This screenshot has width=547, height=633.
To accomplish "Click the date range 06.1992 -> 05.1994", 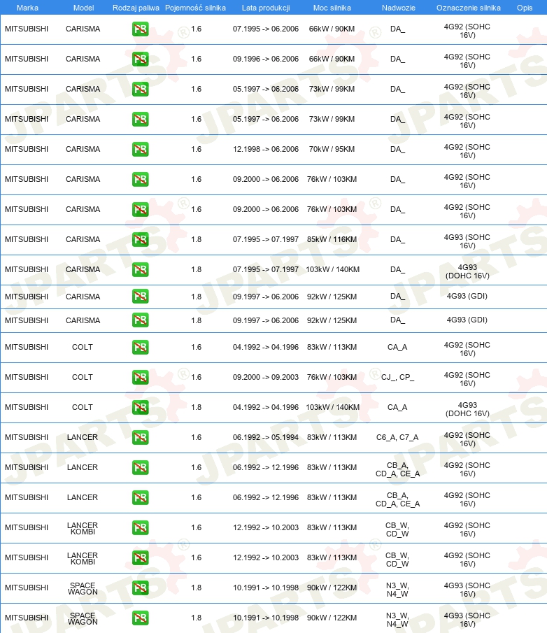I will (266, 437).
